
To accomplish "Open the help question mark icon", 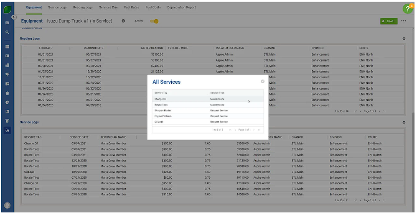I will pyautogui.click(x=407, y=9).
